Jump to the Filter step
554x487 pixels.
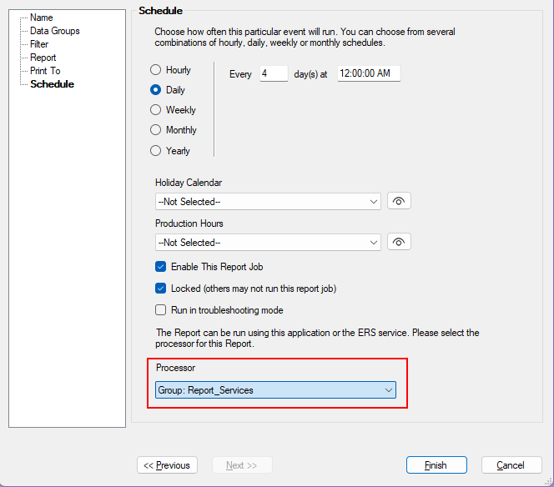[x=39, y=44]
